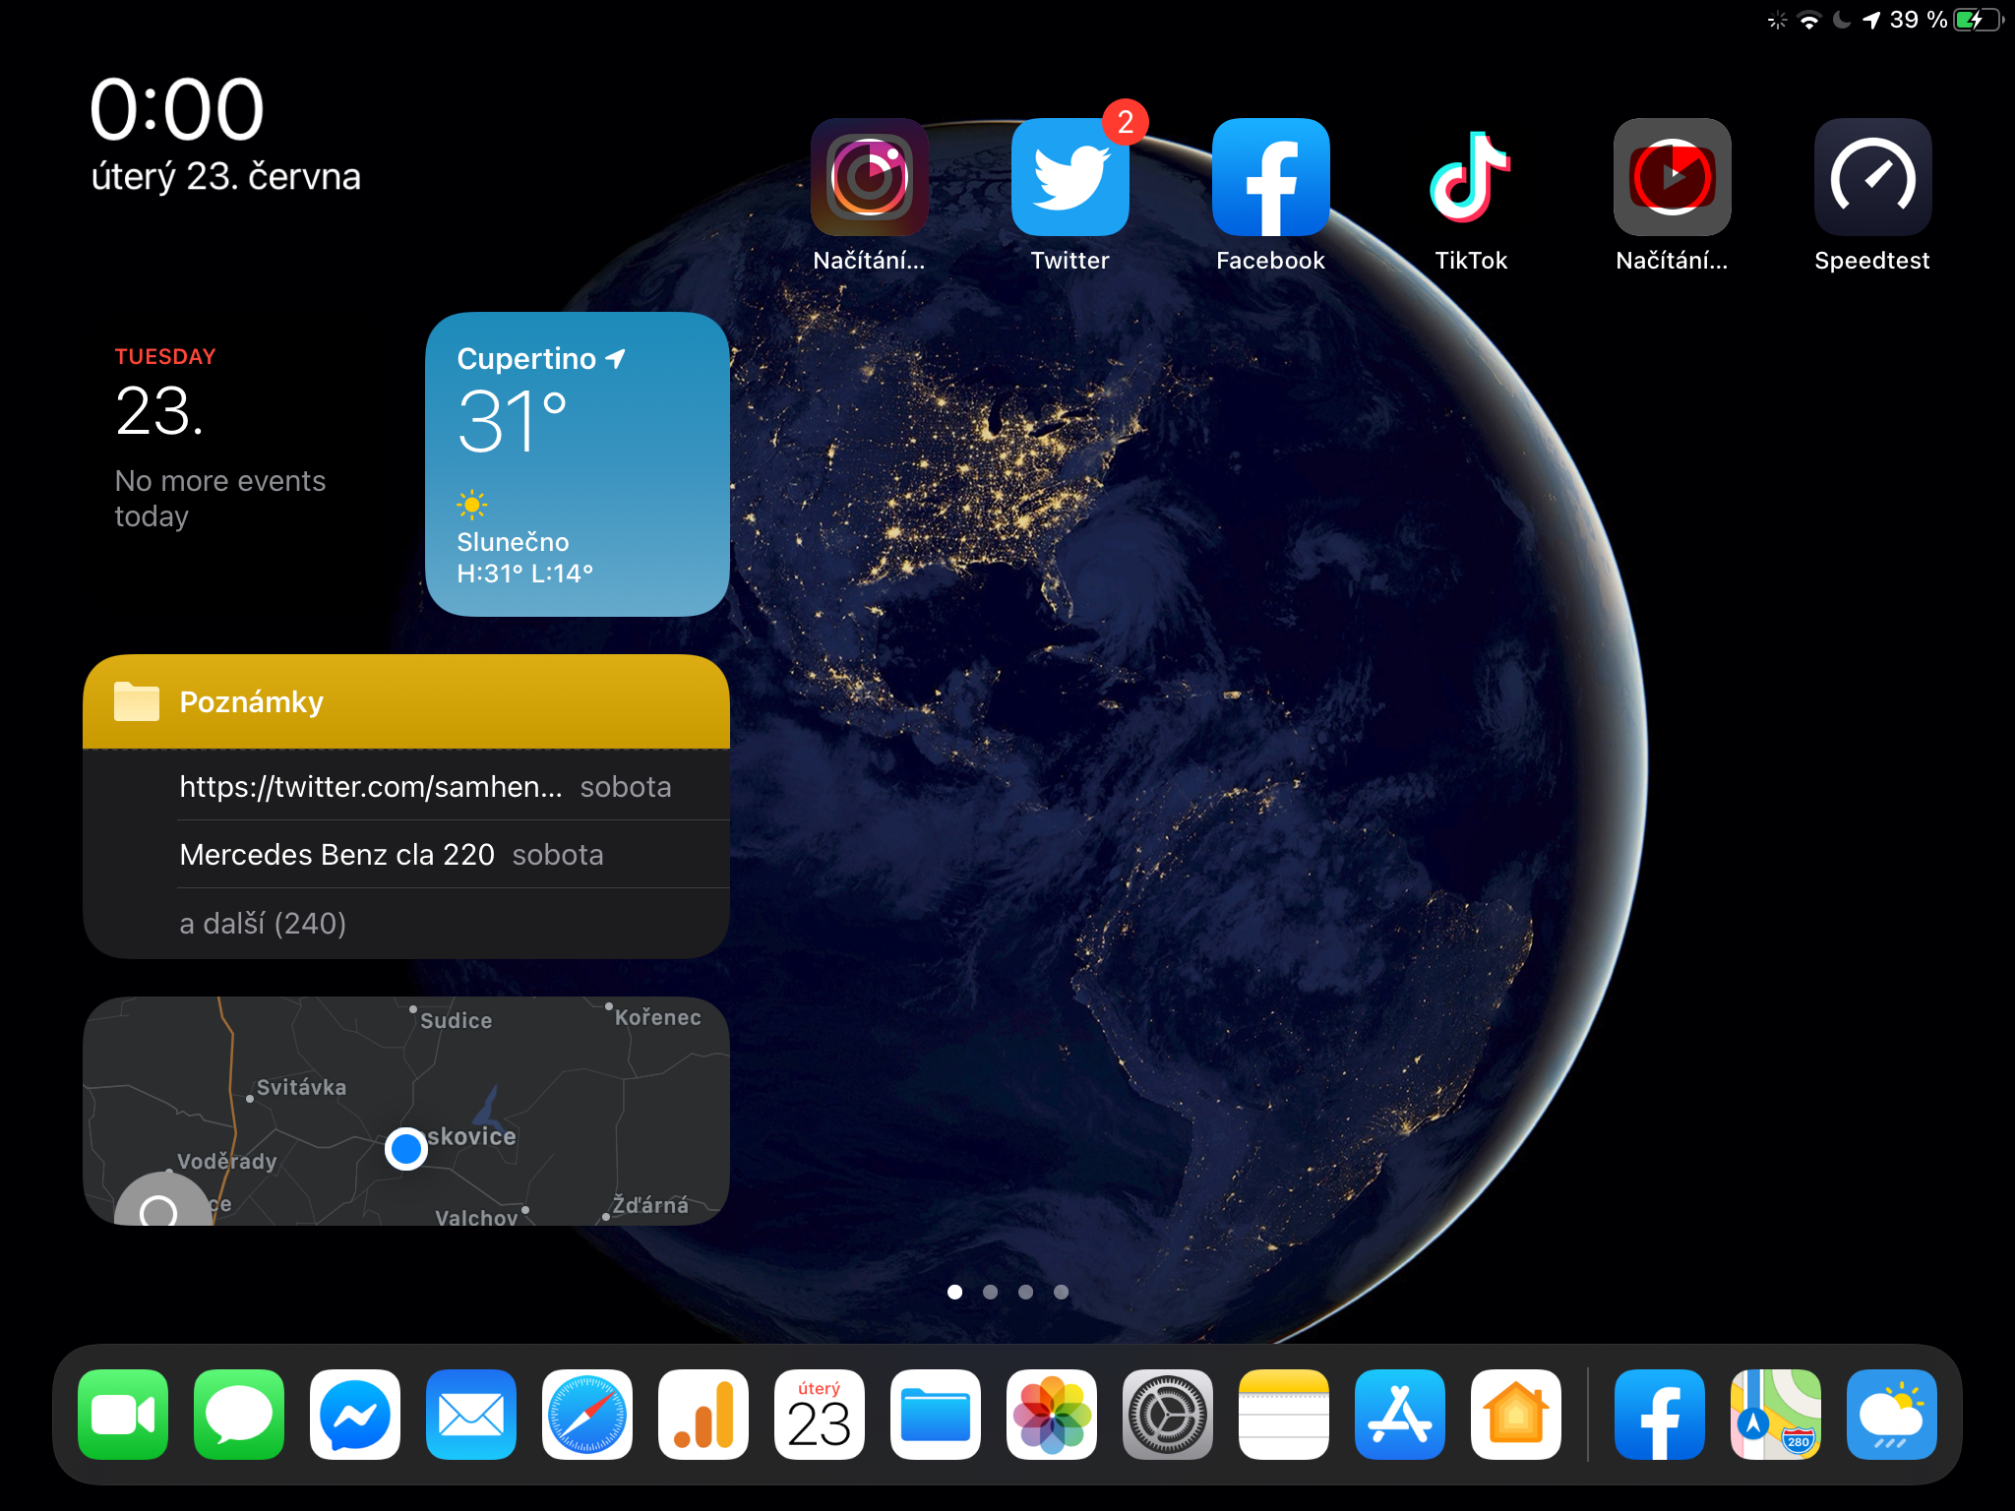Tap the map widget location dot

click(x=405, y=1148)
